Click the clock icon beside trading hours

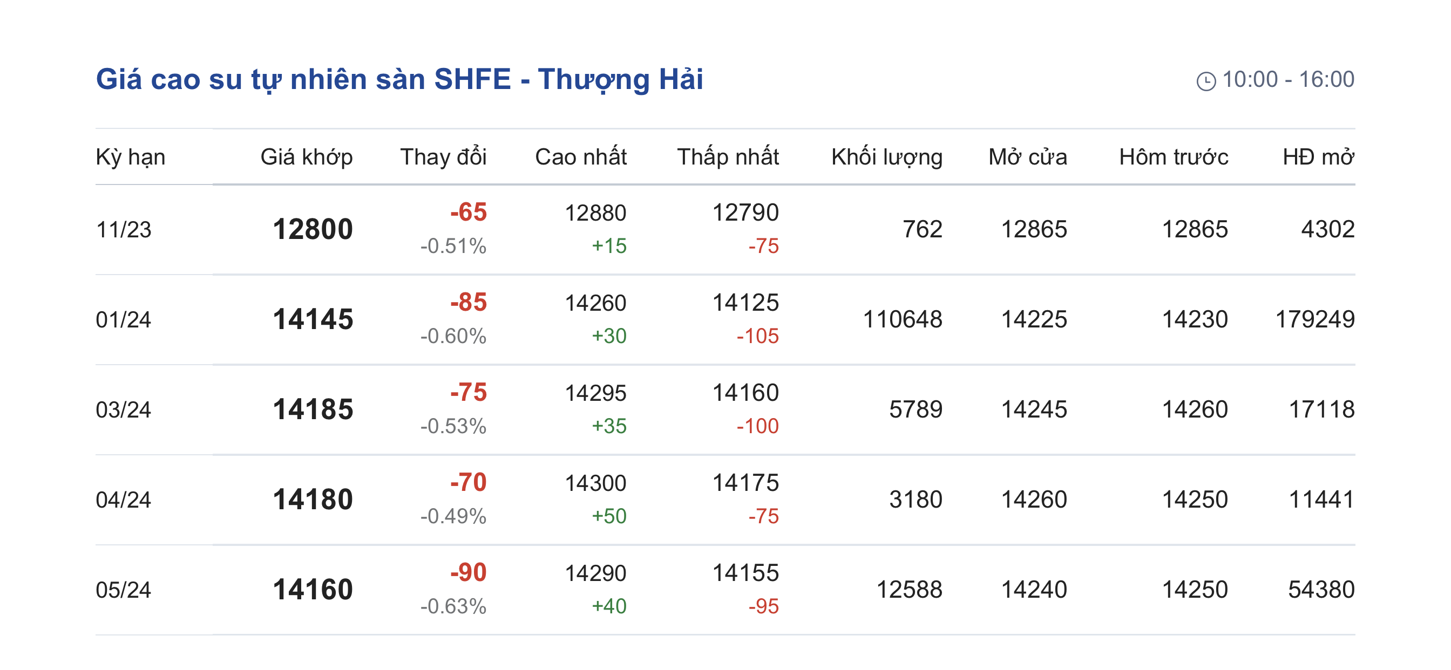tap(1205, 81)
